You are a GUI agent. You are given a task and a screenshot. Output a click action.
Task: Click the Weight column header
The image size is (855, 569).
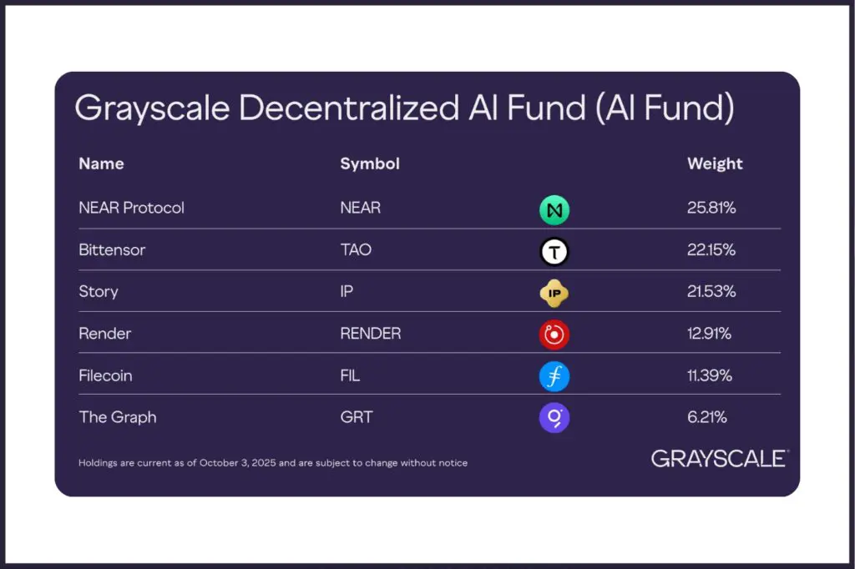click(715, 164)
